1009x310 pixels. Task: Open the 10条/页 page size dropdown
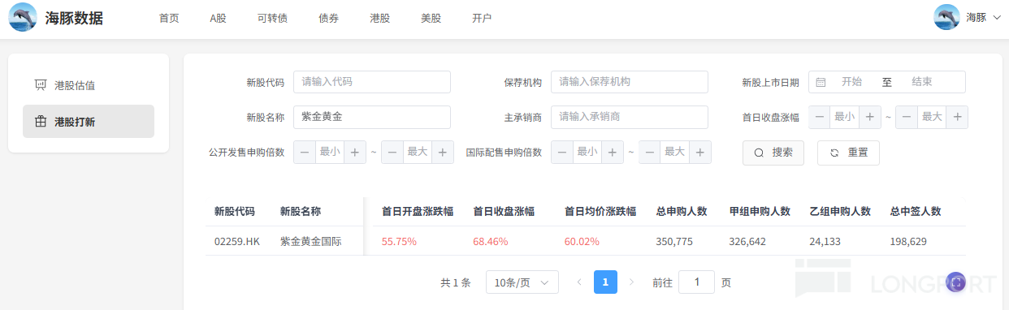pos(522,282)
